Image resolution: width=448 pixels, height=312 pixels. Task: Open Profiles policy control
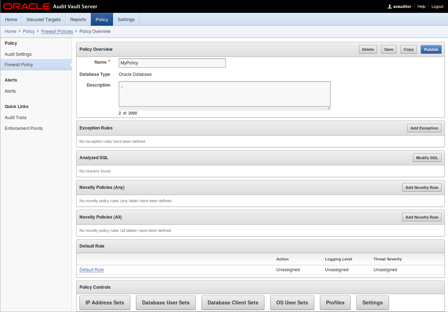coord(335,303)
